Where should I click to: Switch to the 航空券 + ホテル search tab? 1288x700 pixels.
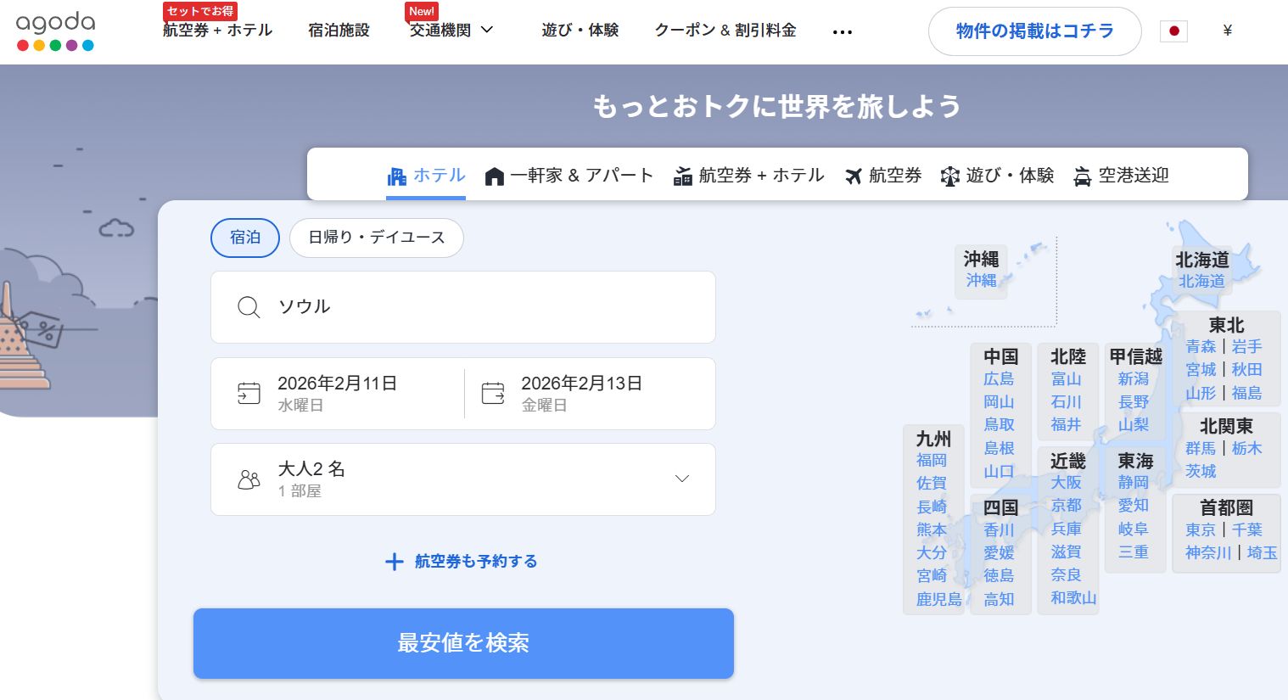click(x=748, y=176)
